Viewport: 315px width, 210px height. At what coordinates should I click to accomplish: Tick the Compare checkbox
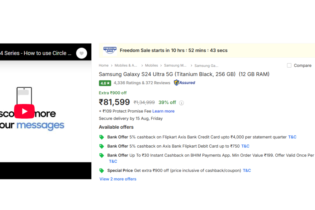[x=289, y=65]
